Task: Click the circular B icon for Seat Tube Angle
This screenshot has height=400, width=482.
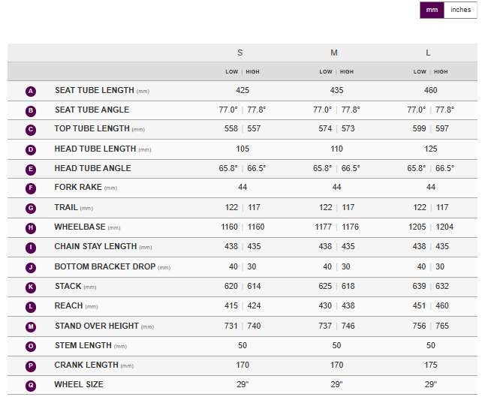Action: [x=31, y=110]
